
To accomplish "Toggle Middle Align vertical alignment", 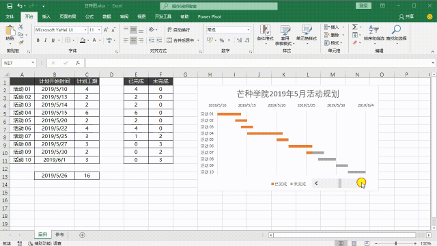I will (134, 30).
